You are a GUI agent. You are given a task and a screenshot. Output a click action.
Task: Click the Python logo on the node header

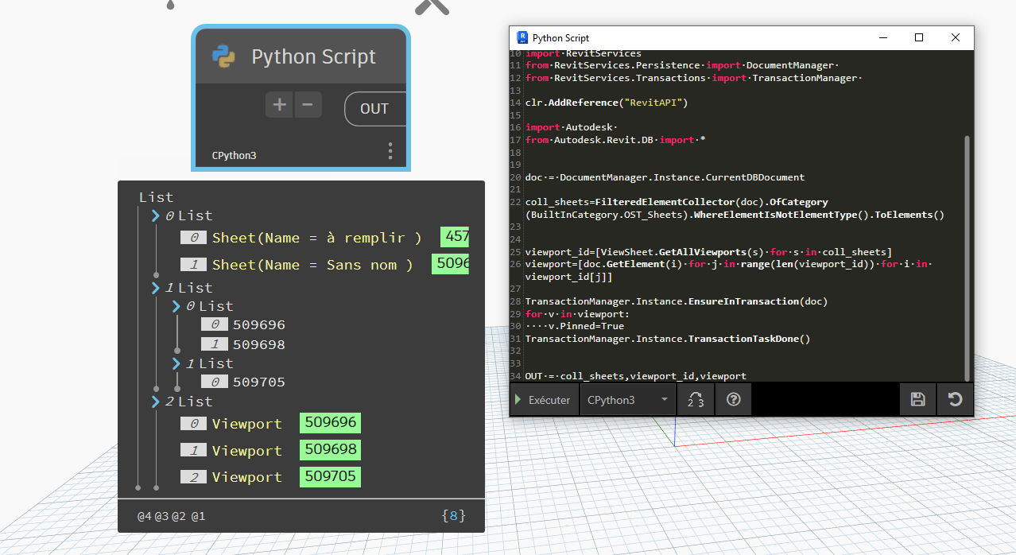pyautogui.click(x=223, y=56)
